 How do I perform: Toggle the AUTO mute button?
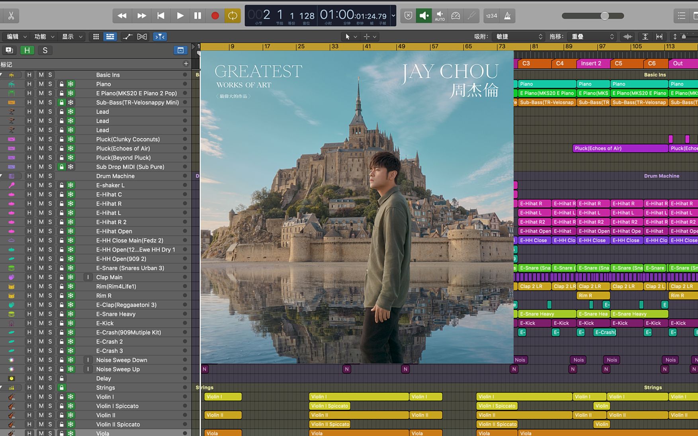pyautogui.click(x=440, y=16)
